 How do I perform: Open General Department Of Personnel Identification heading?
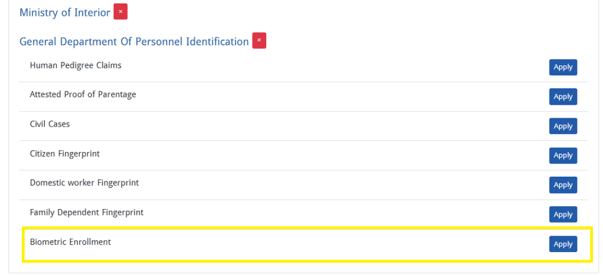(x=134, y=42)
